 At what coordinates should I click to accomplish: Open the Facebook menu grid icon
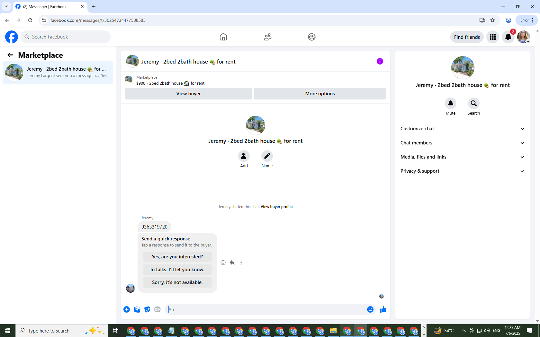tap(493, 37)
